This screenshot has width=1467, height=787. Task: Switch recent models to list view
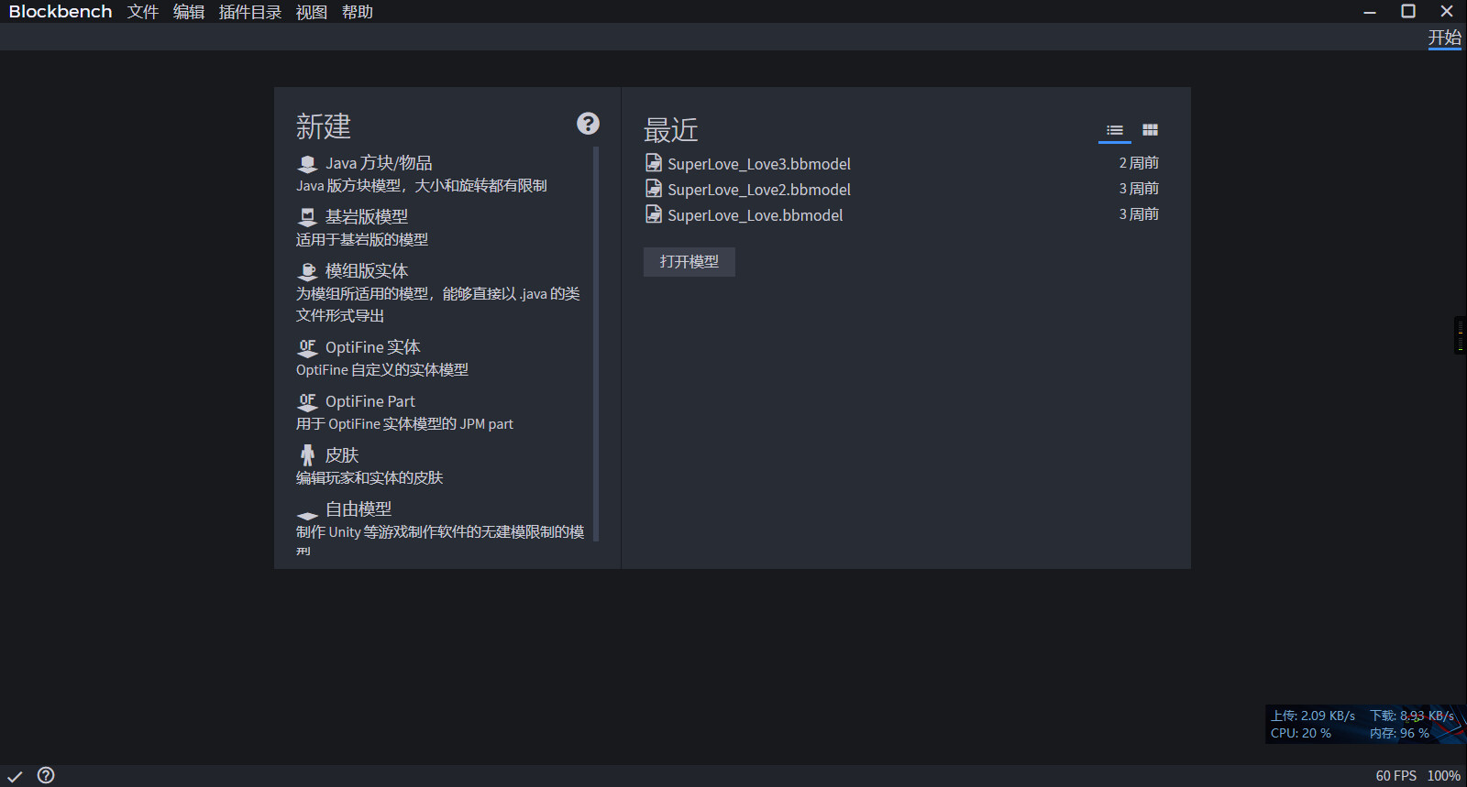coord(1115,130)
